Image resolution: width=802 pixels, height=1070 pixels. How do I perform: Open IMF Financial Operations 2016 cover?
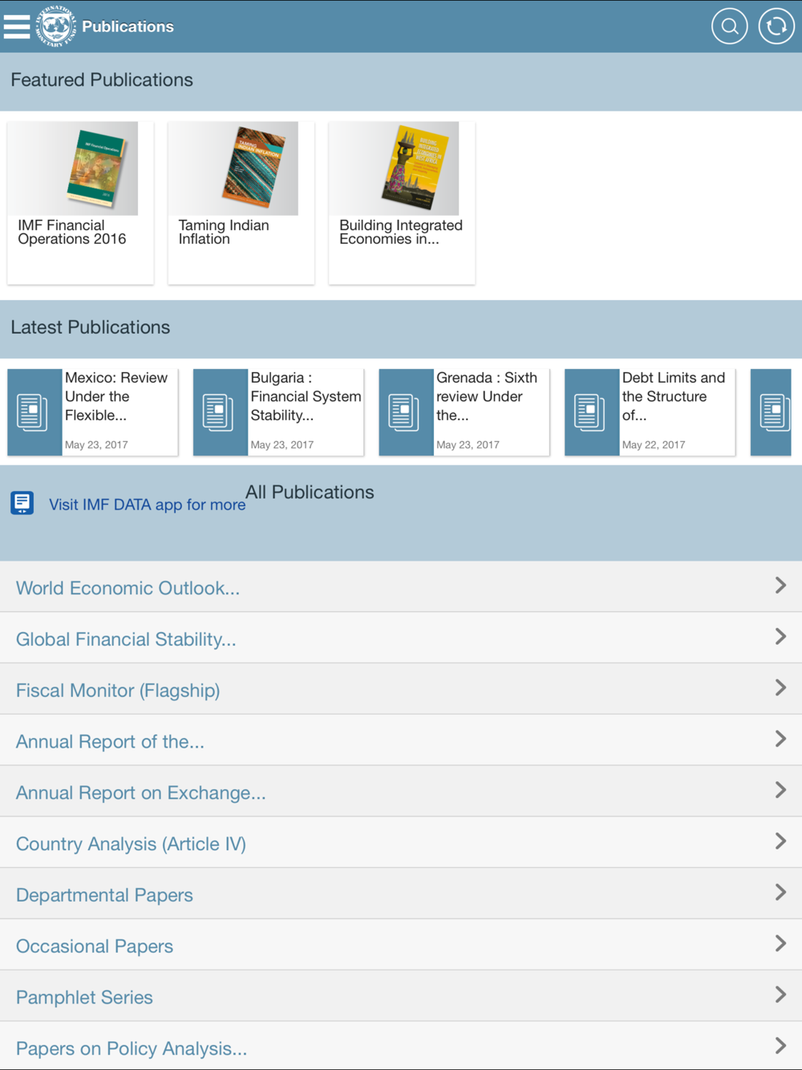coord(97,168)
